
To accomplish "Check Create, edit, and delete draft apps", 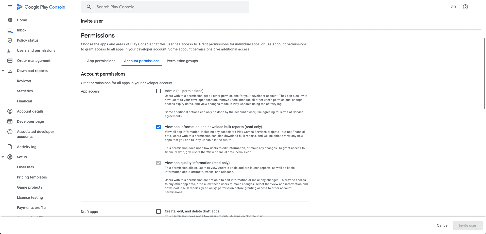I will point(159,211).
